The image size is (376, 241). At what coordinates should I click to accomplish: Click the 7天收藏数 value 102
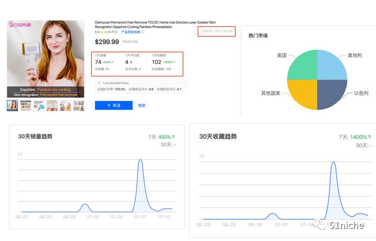coord(156,62)
